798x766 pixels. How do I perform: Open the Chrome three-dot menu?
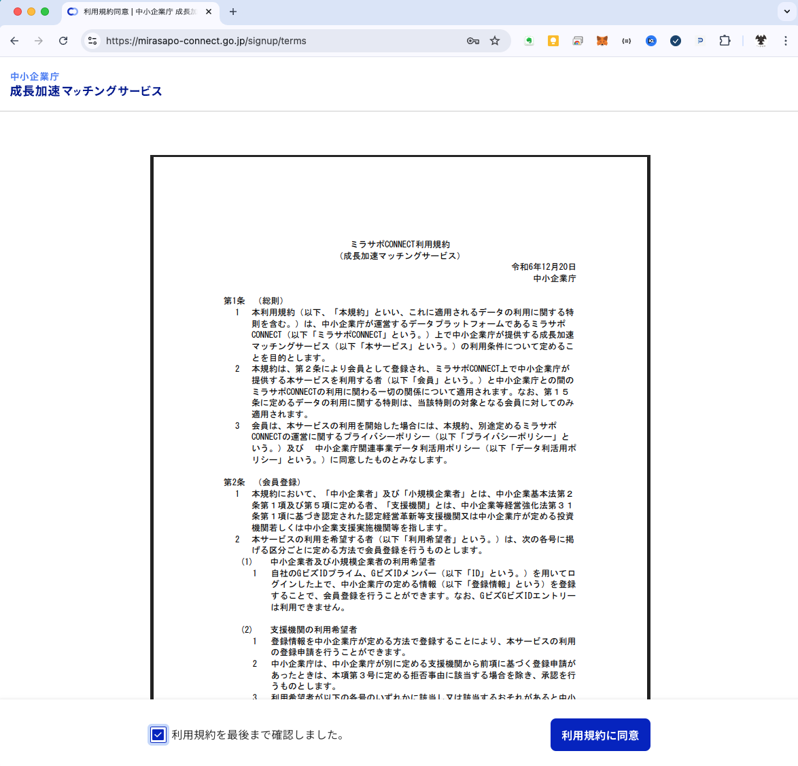[x=786, y=41]
